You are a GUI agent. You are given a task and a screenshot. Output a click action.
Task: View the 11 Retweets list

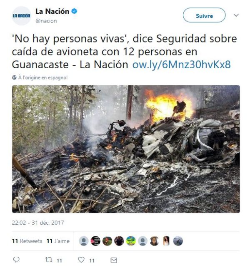point(27,241)
